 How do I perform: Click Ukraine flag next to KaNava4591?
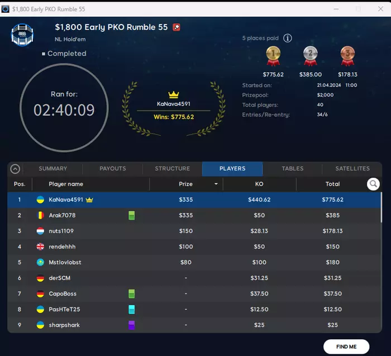pos(40,200)
